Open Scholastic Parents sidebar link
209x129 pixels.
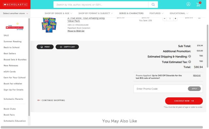point(13,99)
